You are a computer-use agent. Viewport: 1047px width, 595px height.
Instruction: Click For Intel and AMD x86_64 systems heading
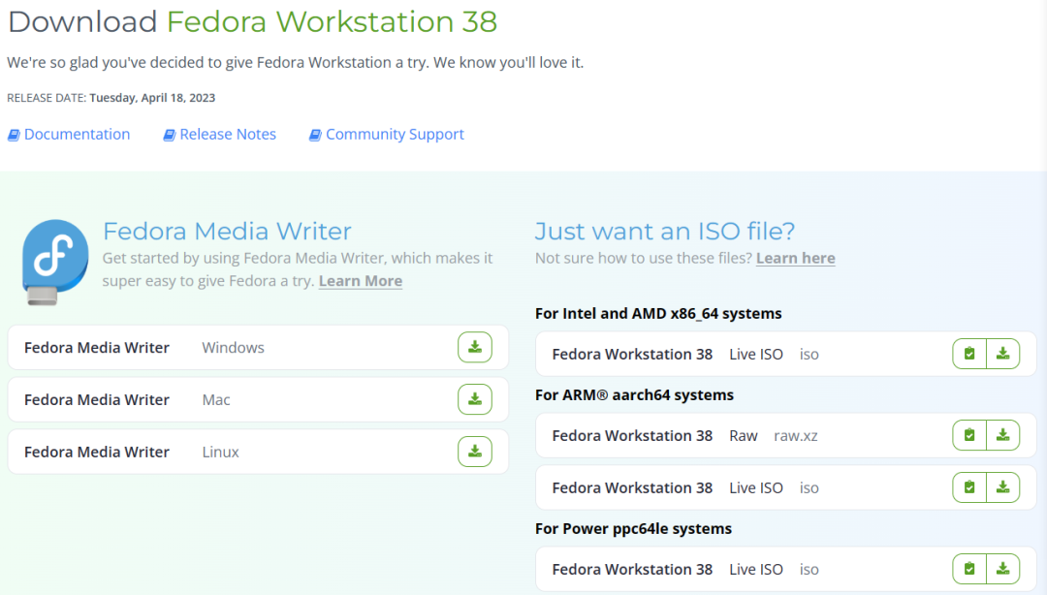tap(658, 314)
